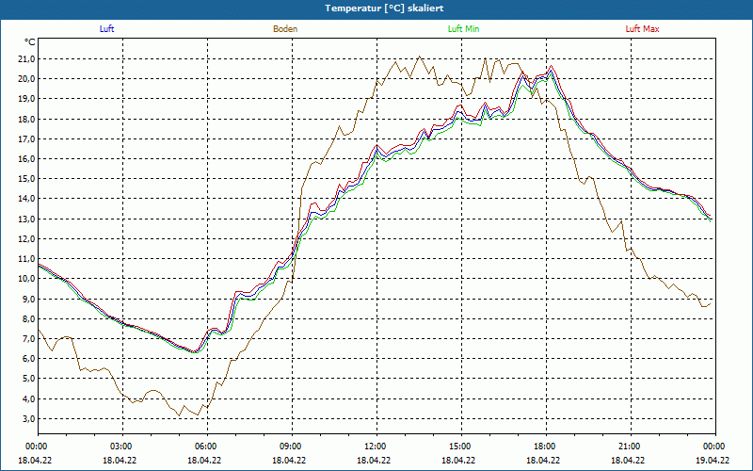This screenshot has height=471, width=753.
Task: Click the 7,0 y-axis value
Action: (x=27, y=339)
